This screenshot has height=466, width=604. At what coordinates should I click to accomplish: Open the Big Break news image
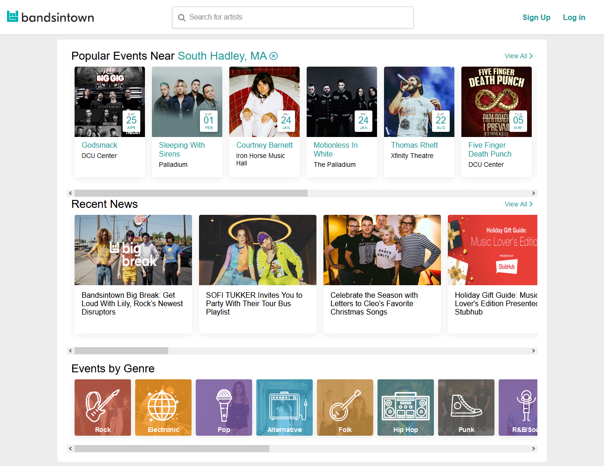click(133, 250)
